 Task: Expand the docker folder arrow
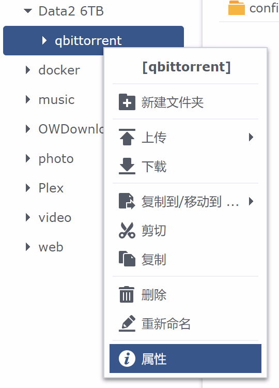point(28,70)
